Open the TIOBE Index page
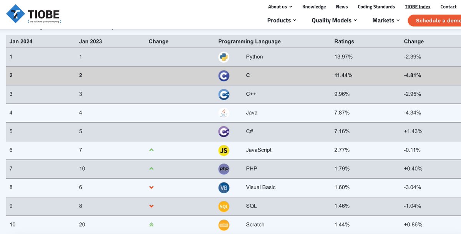Viewport: 461px width, 234px height. pos(418,7)
